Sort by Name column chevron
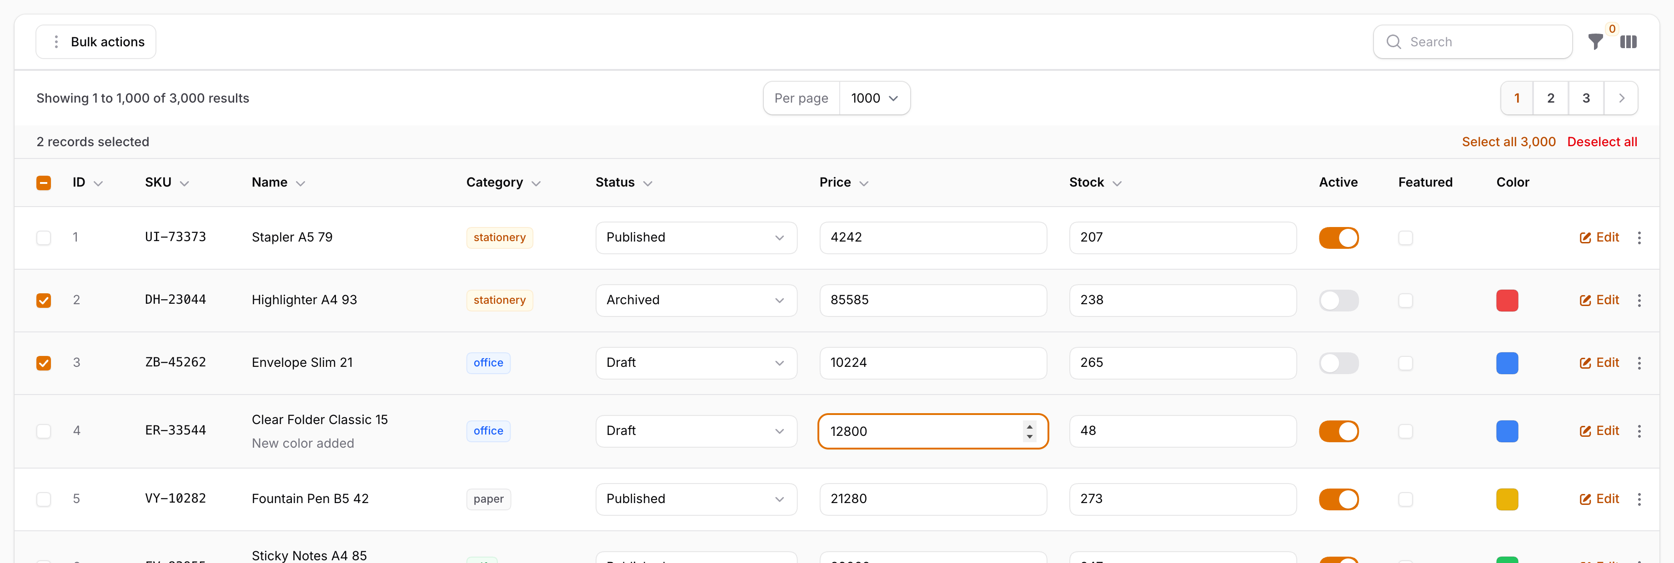1674x563 pixels. click(x=300, y=183)
